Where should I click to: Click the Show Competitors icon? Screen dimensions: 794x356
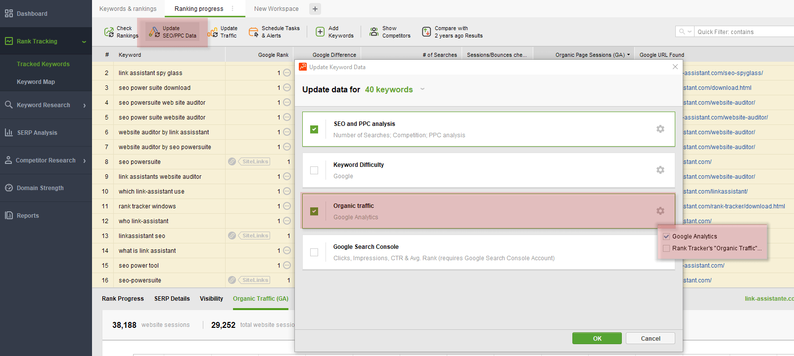[374, 32]
